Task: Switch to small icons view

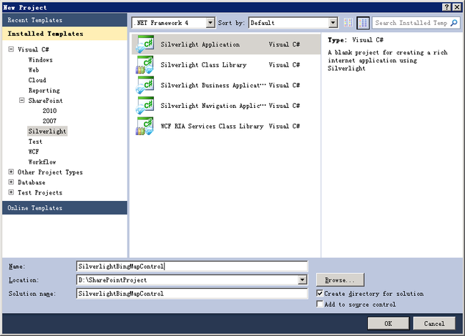Action: (348, 23)
